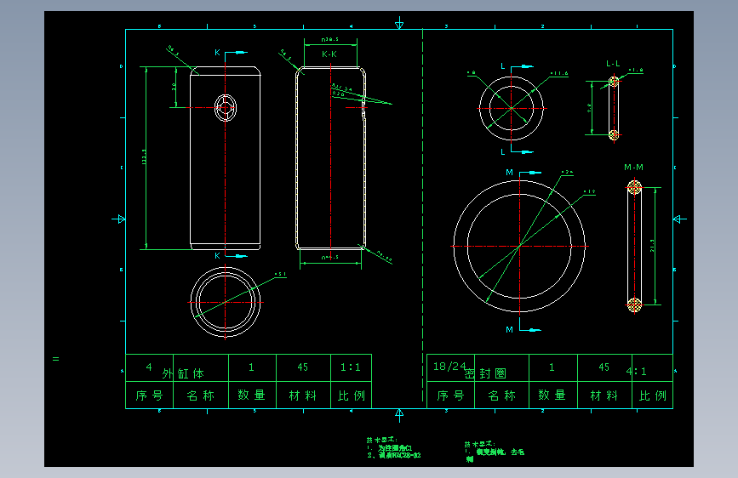The width and height of the screenshot is (738, 478).
Task: Click "名称" header under the 密封圈 cell
Action: point(501,395)
